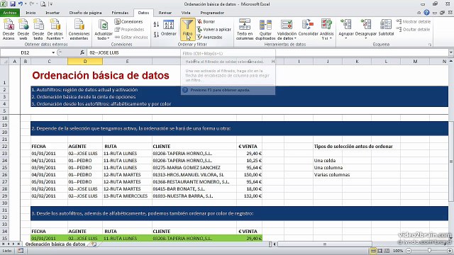
Task: Click the Subtotal icon
Action: click(x=386, y=28)
